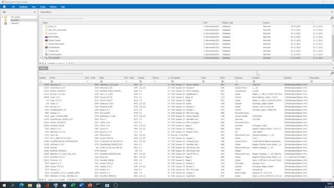Image resolution: width=334 pixels, height=188 pixels.
Task: Sort games by the White column header
Action: (67, 78)
